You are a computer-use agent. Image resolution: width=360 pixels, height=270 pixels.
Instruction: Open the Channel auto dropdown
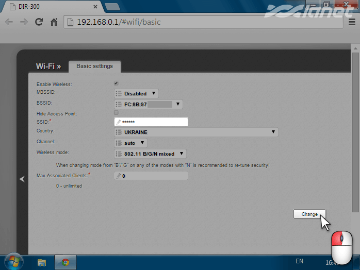(130, 143)
